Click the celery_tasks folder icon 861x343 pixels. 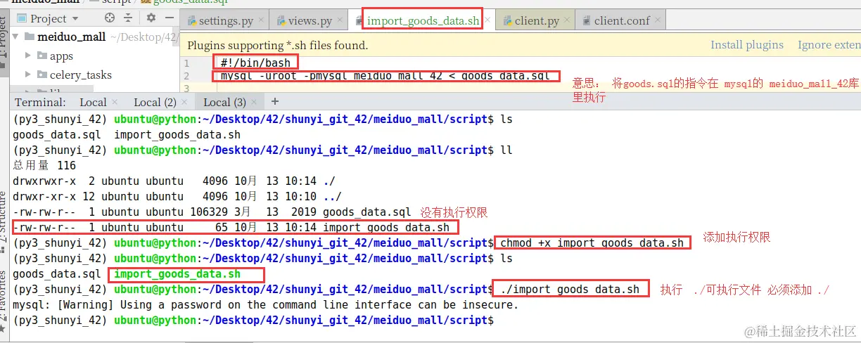pyautogui.click(x=42, y=75)
